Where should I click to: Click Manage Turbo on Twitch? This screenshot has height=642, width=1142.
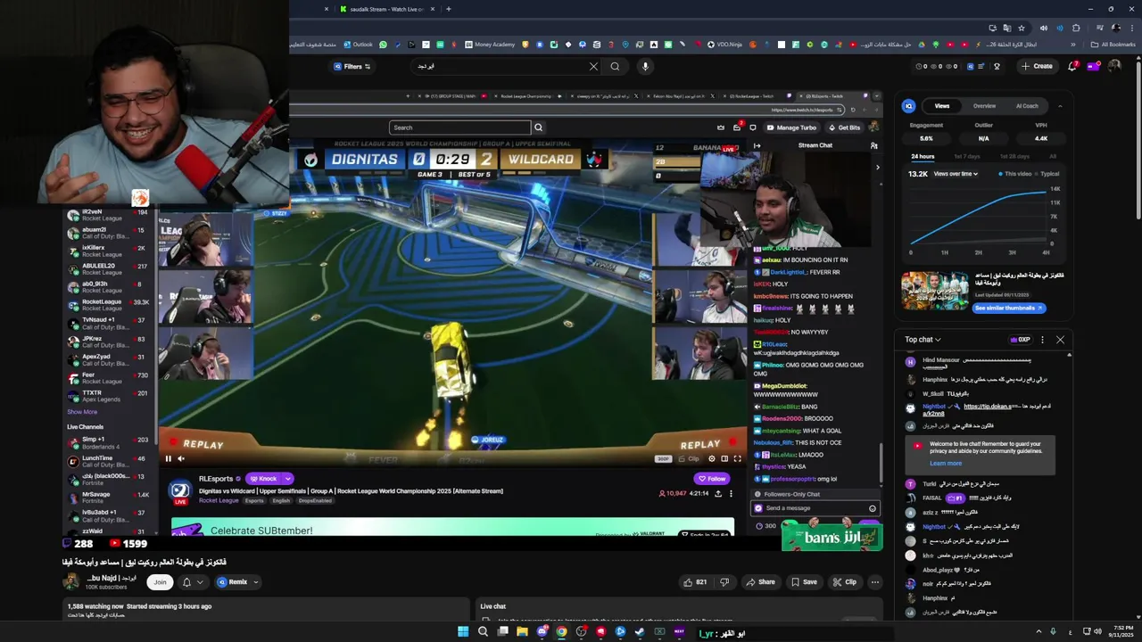point(791,128)
